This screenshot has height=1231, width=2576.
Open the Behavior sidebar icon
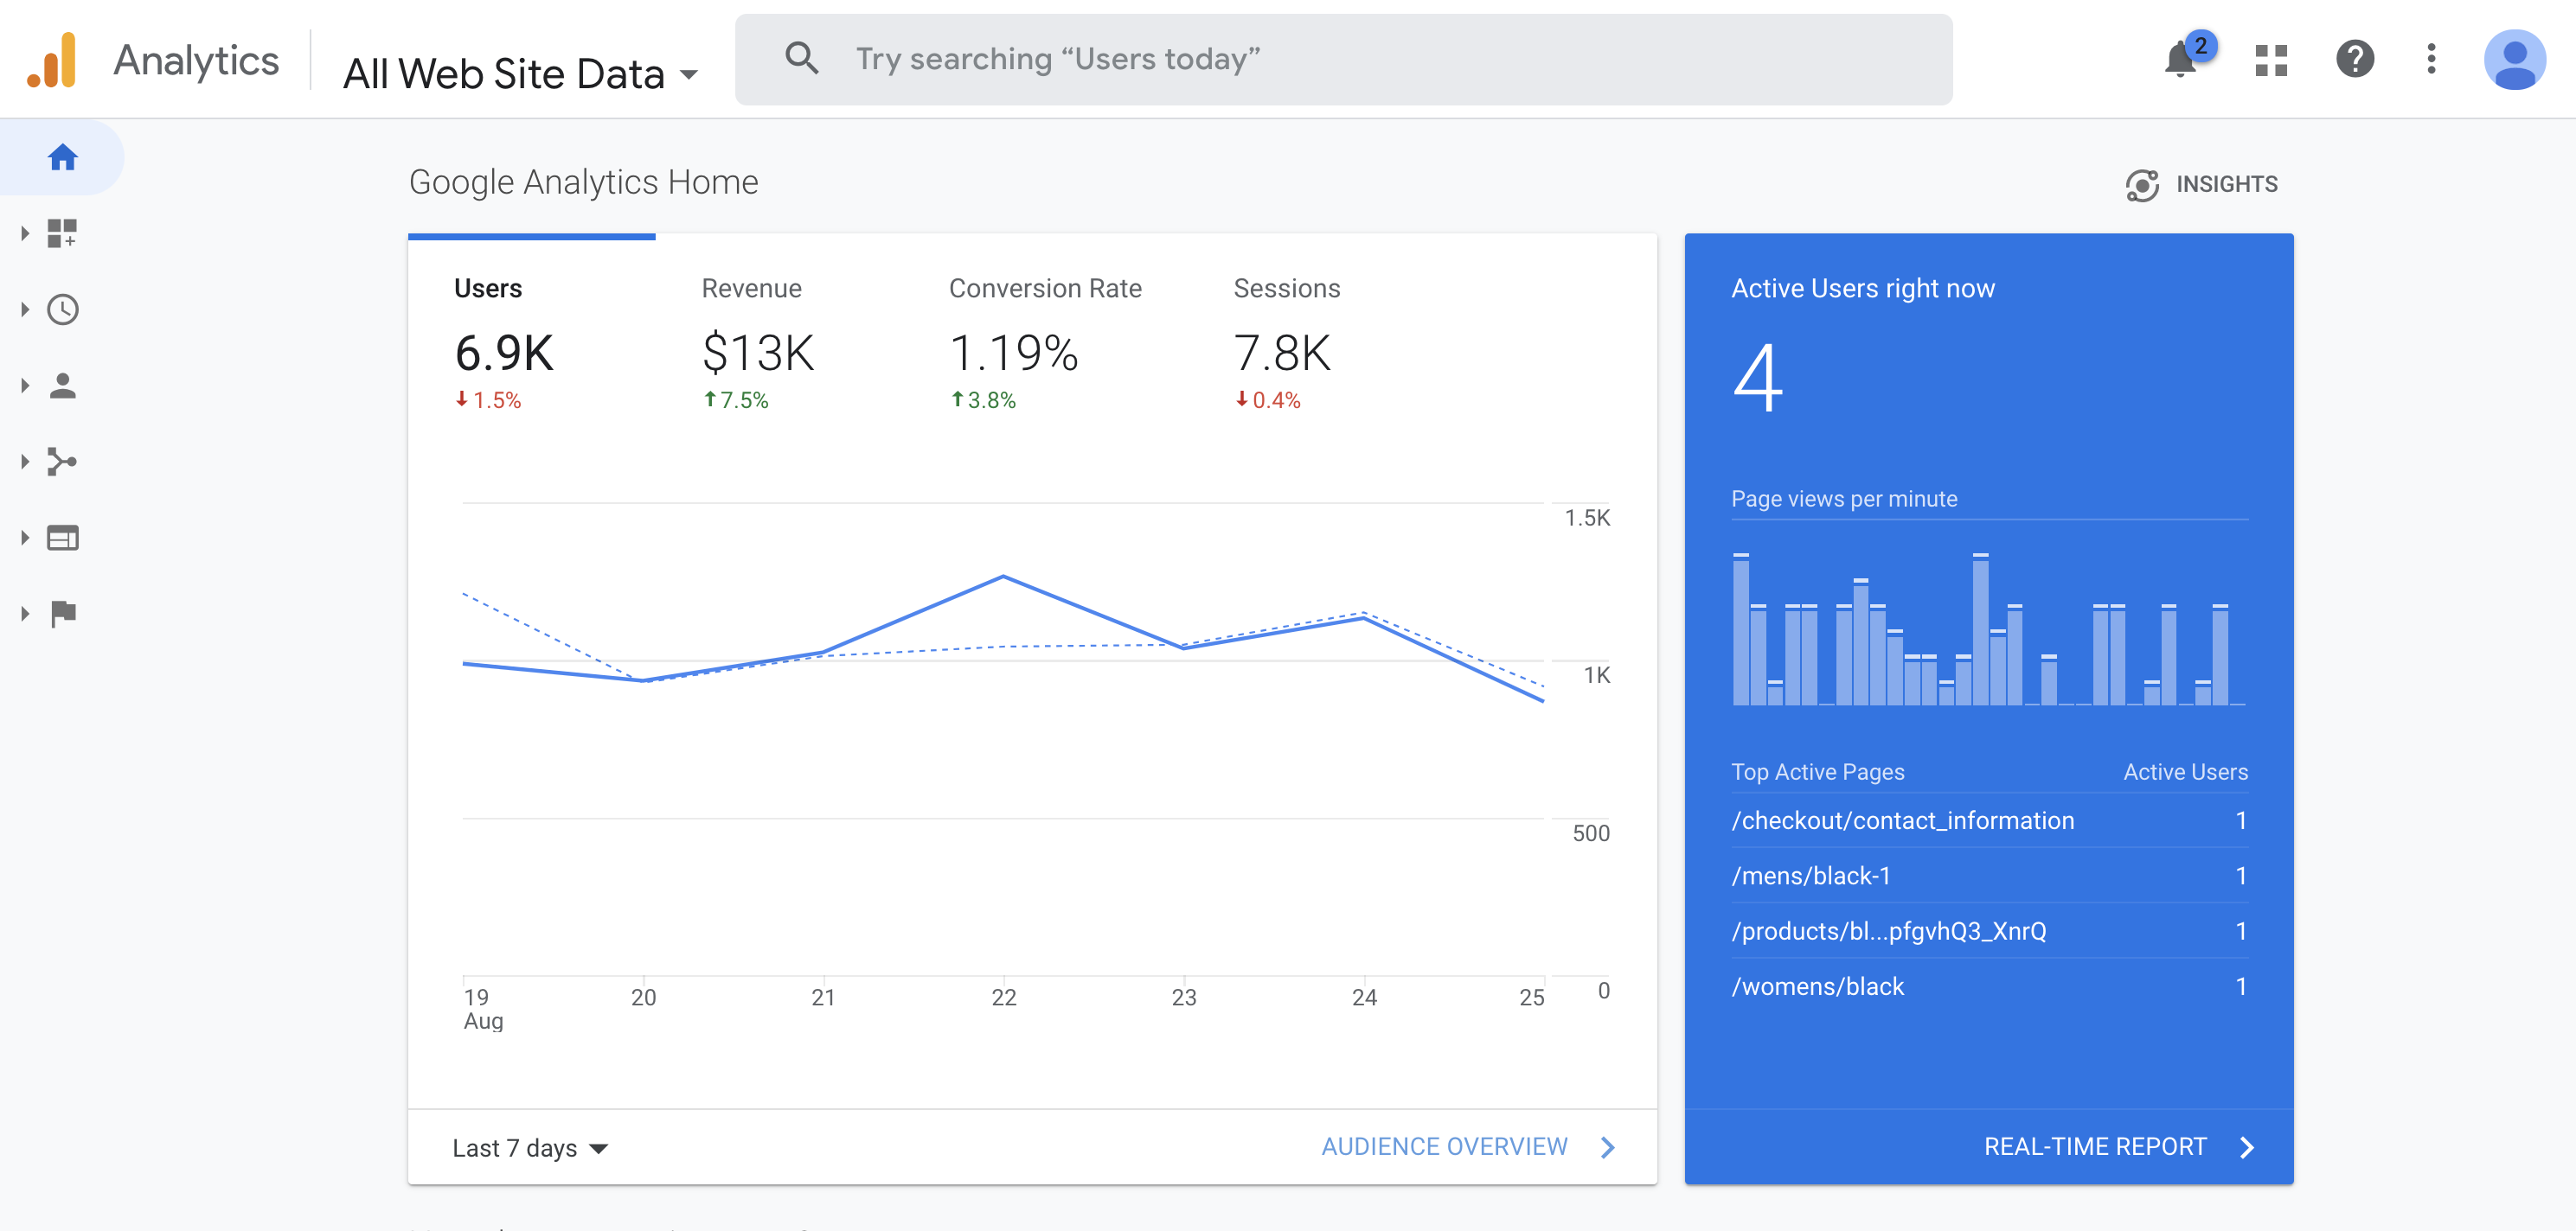tap(63, 538)
